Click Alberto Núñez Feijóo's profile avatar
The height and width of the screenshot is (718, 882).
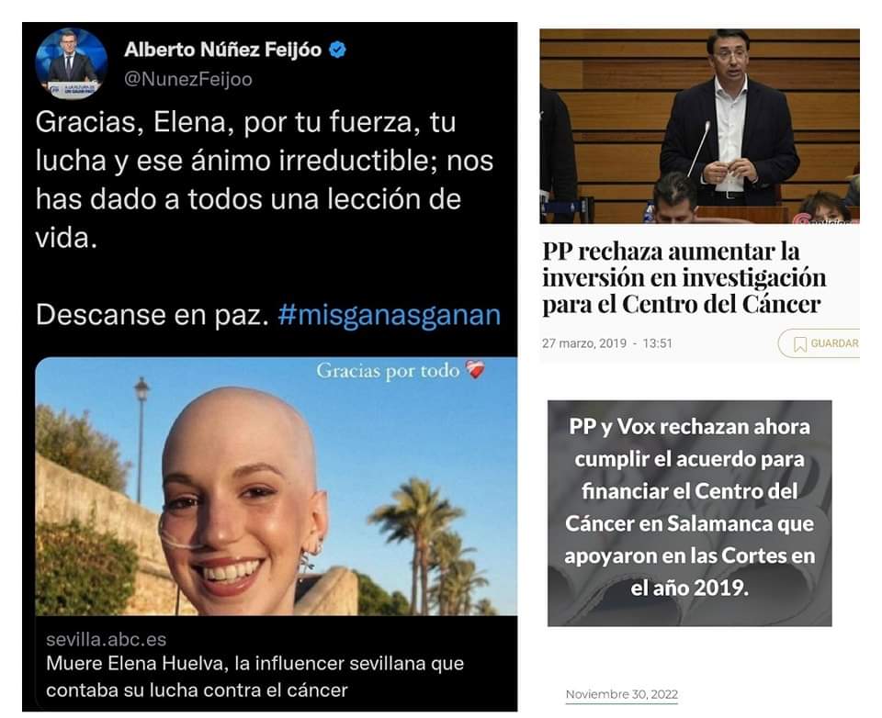72,63
